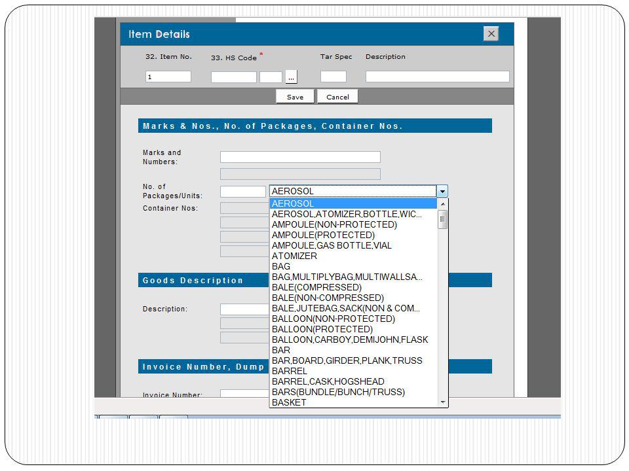629x471 pixels.
Task: Select BAG option in the list
Action: 353,266
